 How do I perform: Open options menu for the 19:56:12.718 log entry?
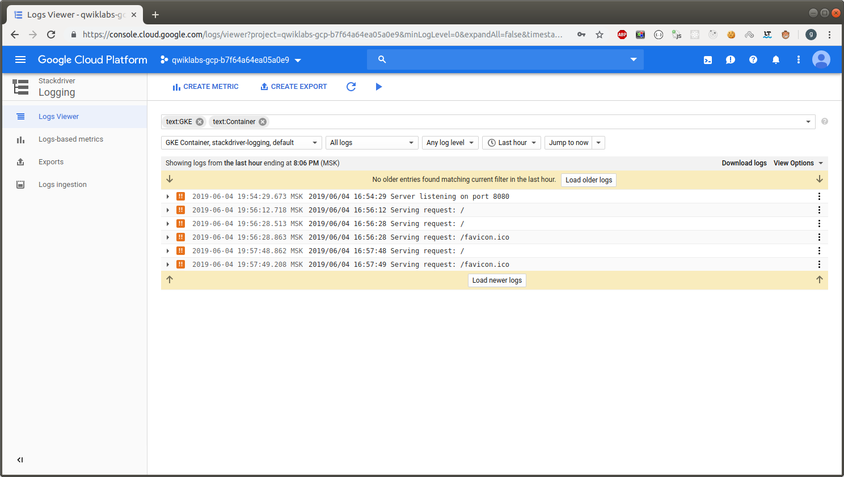point(819,210)
